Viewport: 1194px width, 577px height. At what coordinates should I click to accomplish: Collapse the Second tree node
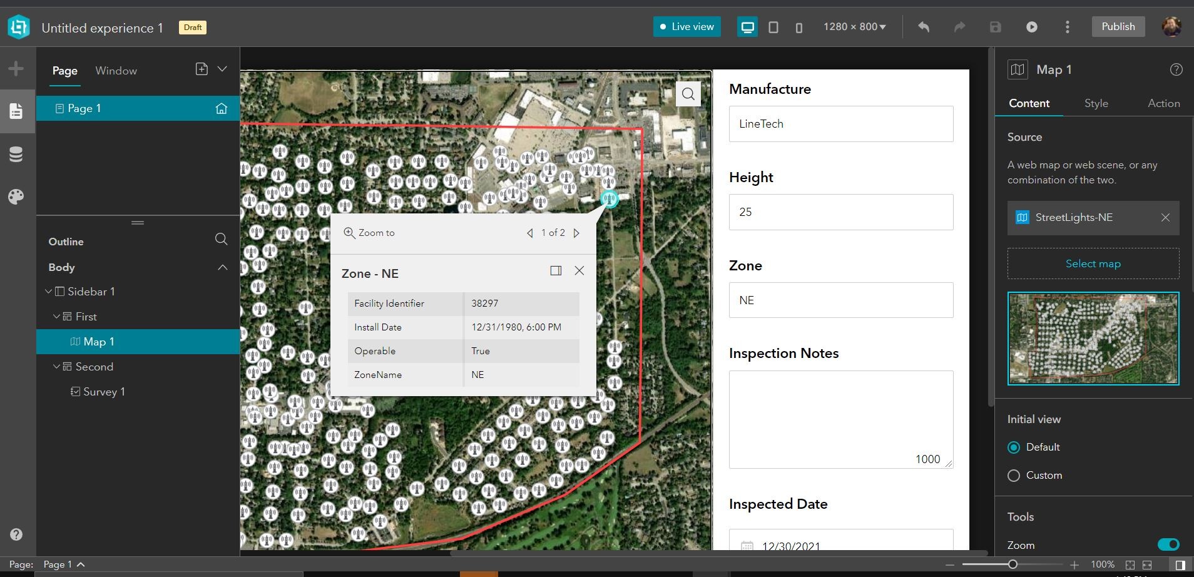pos(56,367)
